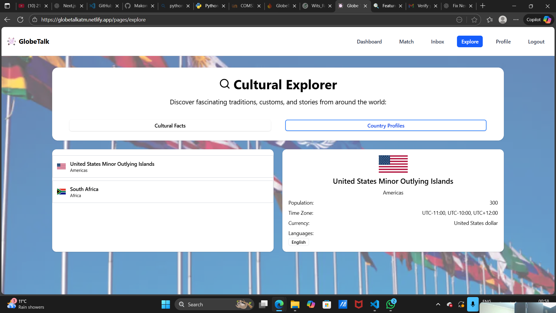Click the magnifier icon beside Cultural Explorer heading
The image size is (556, 313).
pos(225,84)
